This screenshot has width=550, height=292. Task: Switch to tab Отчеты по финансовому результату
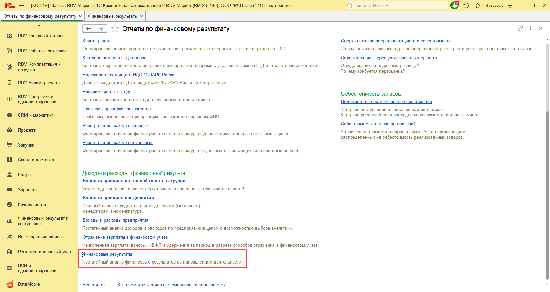[40, 16]
